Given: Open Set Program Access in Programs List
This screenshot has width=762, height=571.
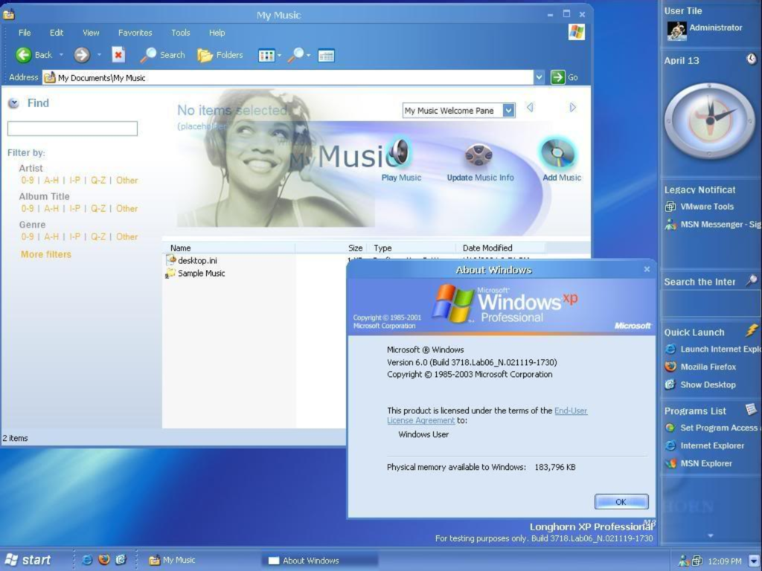Looking at the screenshot, I should (712, 428).
